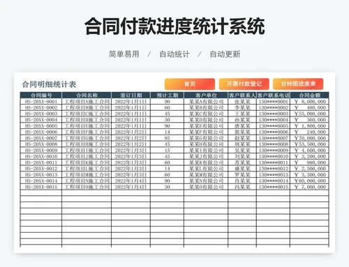The image size is (349, 267).
Task: Click contract number HS-20XX-0009
Action: pos(41,151)
